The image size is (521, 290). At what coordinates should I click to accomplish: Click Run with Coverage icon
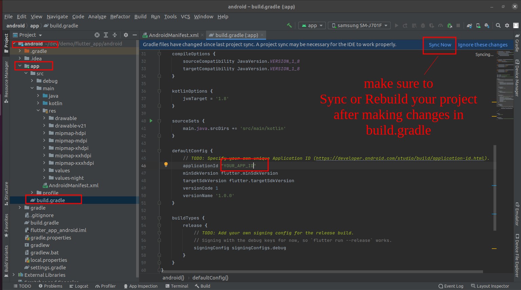(432, 25)
